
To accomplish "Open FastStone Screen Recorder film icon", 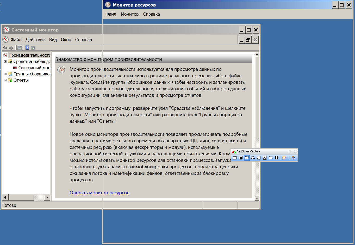I will click(x=277, y=158).
